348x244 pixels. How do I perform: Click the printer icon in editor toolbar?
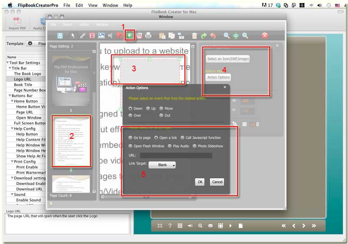(148, 36)
